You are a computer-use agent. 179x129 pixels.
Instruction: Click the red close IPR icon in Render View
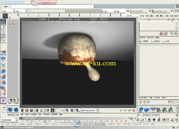(x=134, y=110)
